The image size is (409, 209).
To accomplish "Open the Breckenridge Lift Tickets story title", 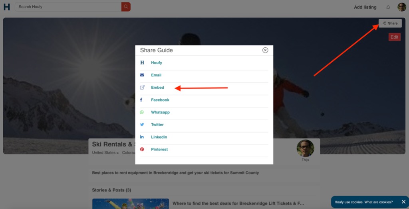I will point(238,203).
